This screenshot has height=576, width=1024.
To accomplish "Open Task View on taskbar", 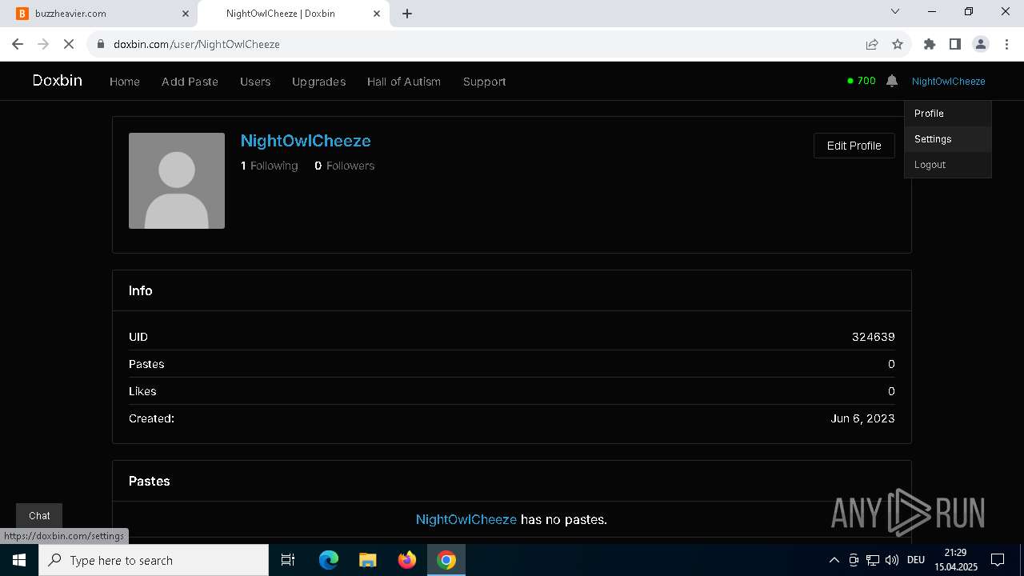I will coord(289,560).
